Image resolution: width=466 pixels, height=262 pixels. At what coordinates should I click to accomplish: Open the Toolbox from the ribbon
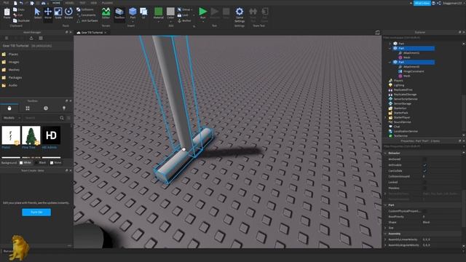pos(119,14)
